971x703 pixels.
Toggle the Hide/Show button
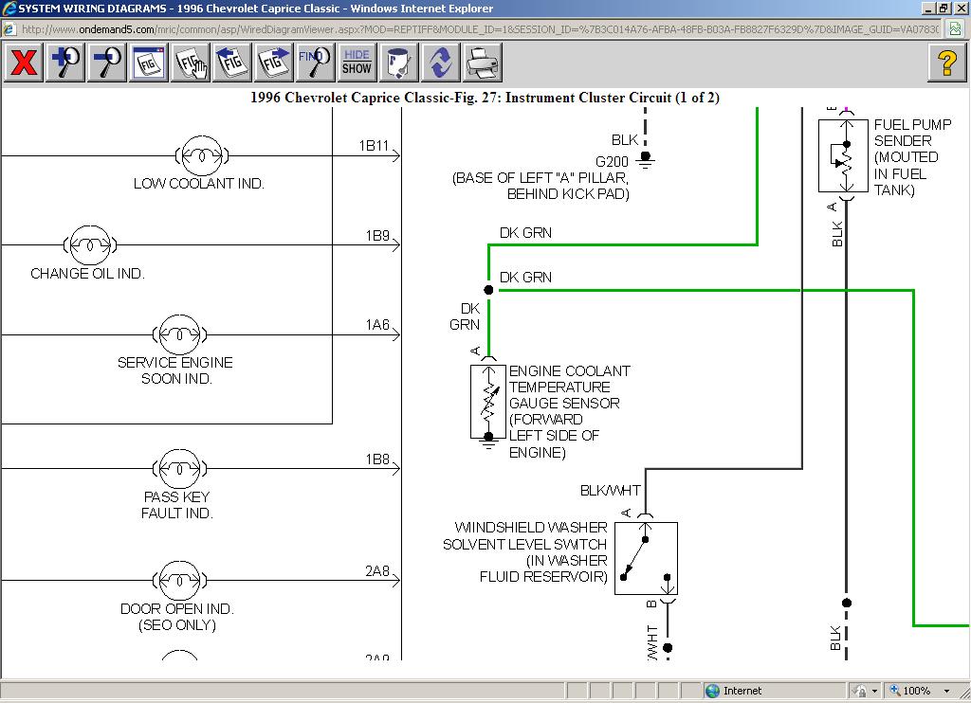[x=357, y=63]
